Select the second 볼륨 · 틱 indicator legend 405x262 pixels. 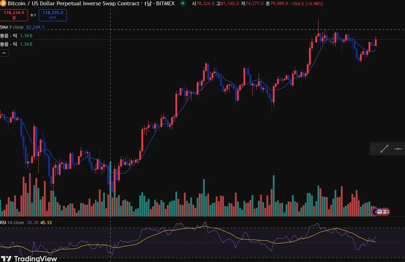point(9,44)
